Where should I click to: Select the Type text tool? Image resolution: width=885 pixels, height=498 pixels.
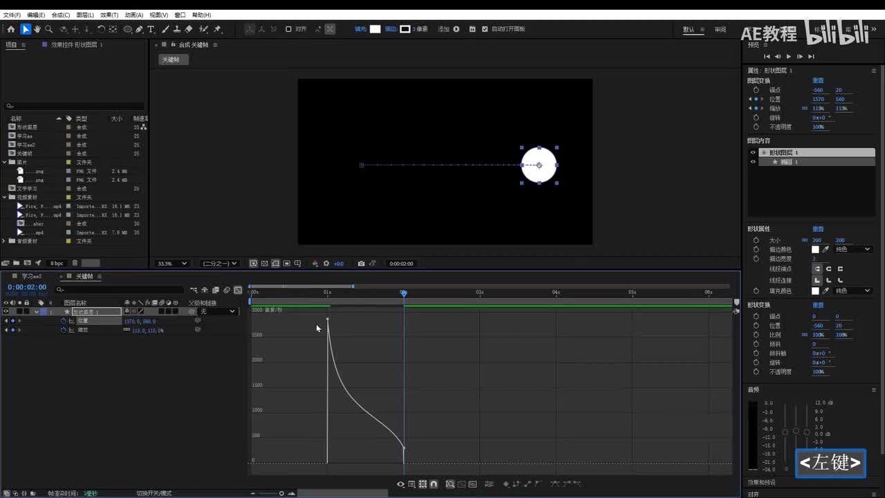pyautogui.click(x=151, y=29)
